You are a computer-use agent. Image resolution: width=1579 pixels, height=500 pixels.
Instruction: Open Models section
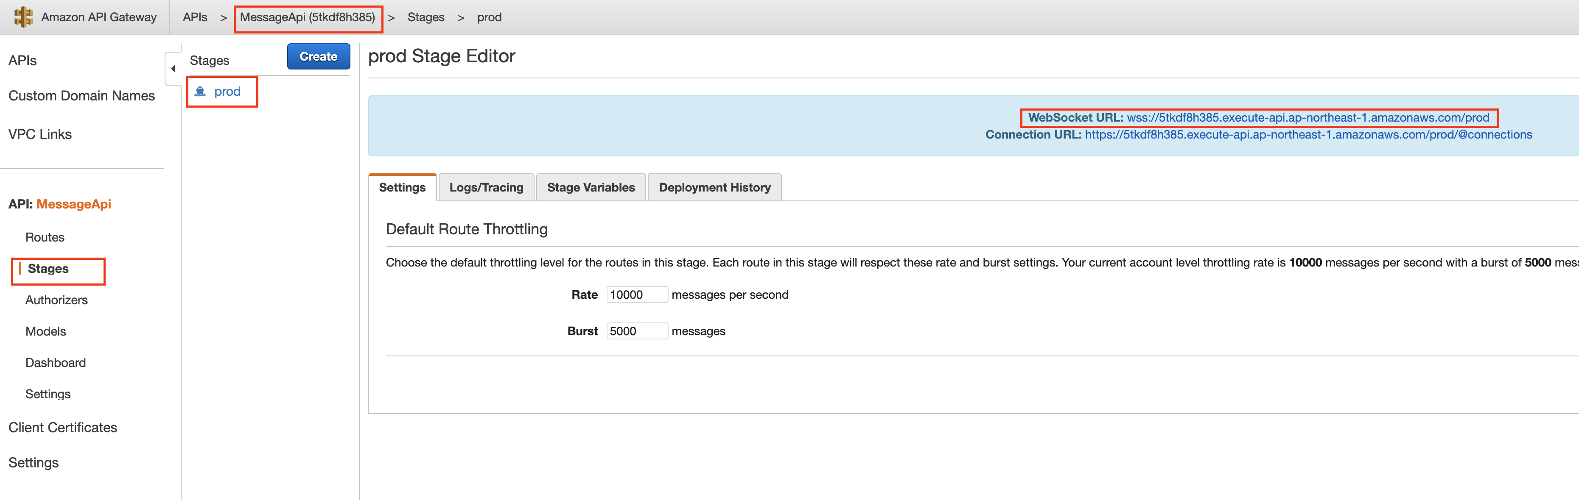pyautogui.click(x=45, y=331)
